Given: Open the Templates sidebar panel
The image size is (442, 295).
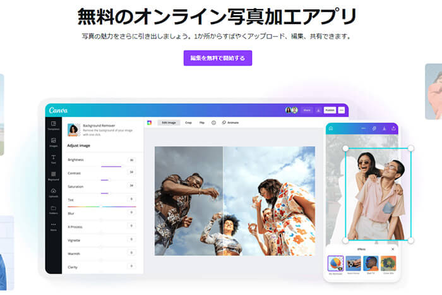Looking at the screenshot, I should 54,125.
